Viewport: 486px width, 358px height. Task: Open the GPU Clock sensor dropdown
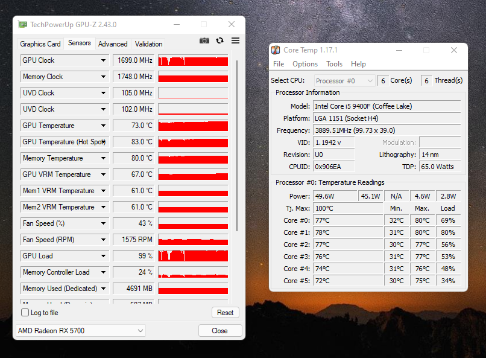[x=103, y=60]
